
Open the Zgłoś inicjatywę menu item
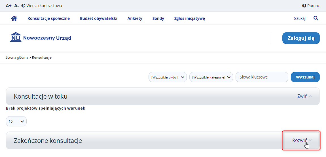point(190,18)
